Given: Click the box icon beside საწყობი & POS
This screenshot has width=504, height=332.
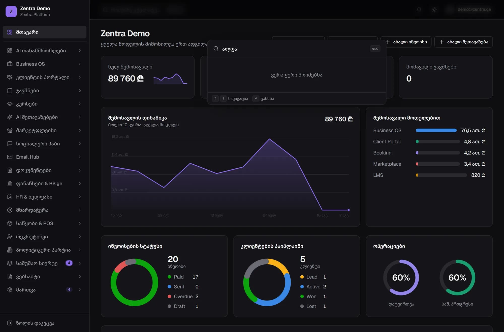Looking at the screenshot, I should tap(10, 223).
